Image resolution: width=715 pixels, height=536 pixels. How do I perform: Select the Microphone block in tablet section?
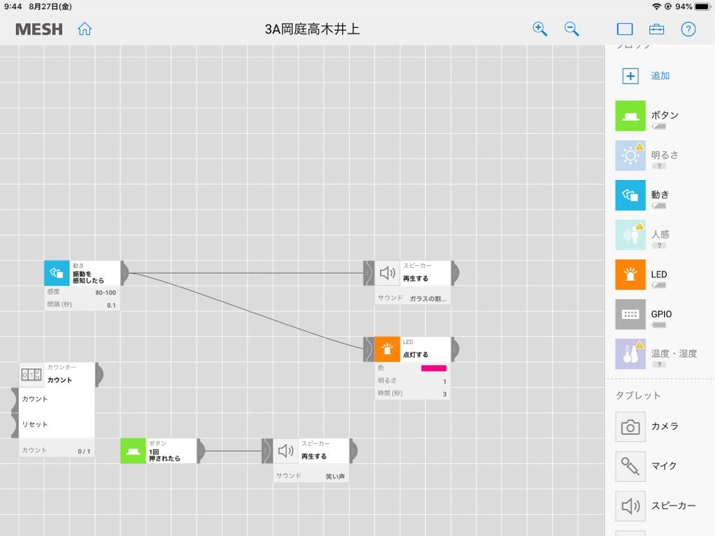[631, 466]
